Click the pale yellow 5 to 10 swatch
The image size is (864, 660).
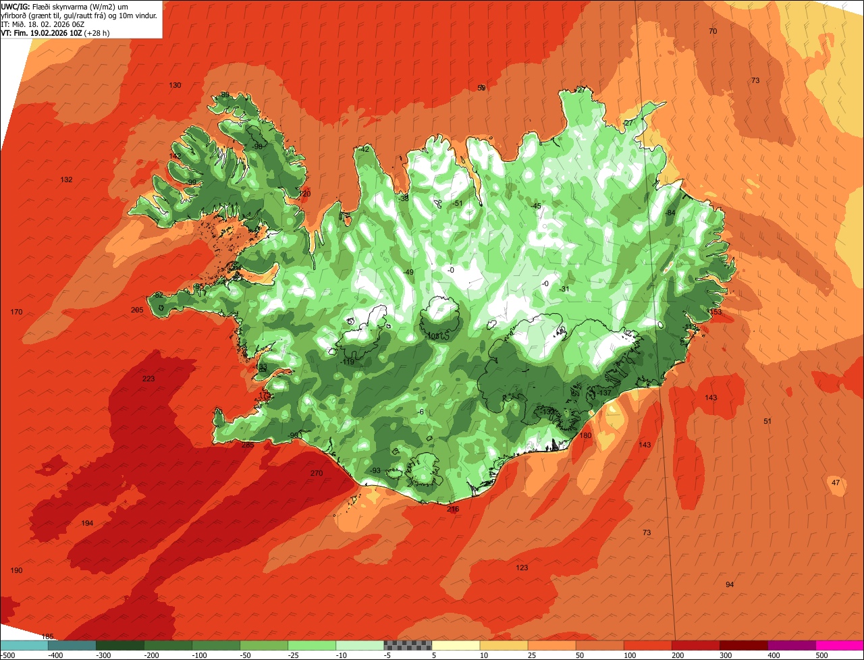tap(456, 645)
